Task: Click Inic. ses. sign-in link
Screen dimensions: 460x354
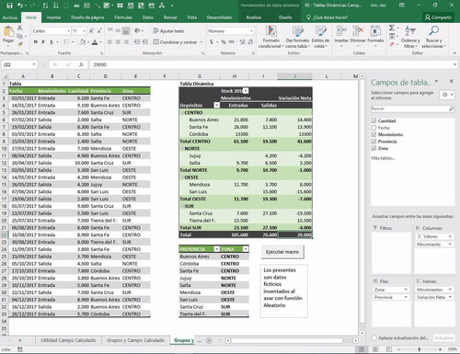Action: tap(378, 6)
